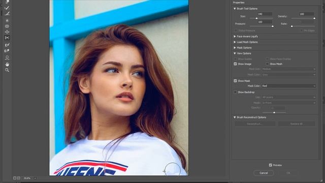325x183 pixels.
Task: Select the Smooth tool
Action: [7, 14]
